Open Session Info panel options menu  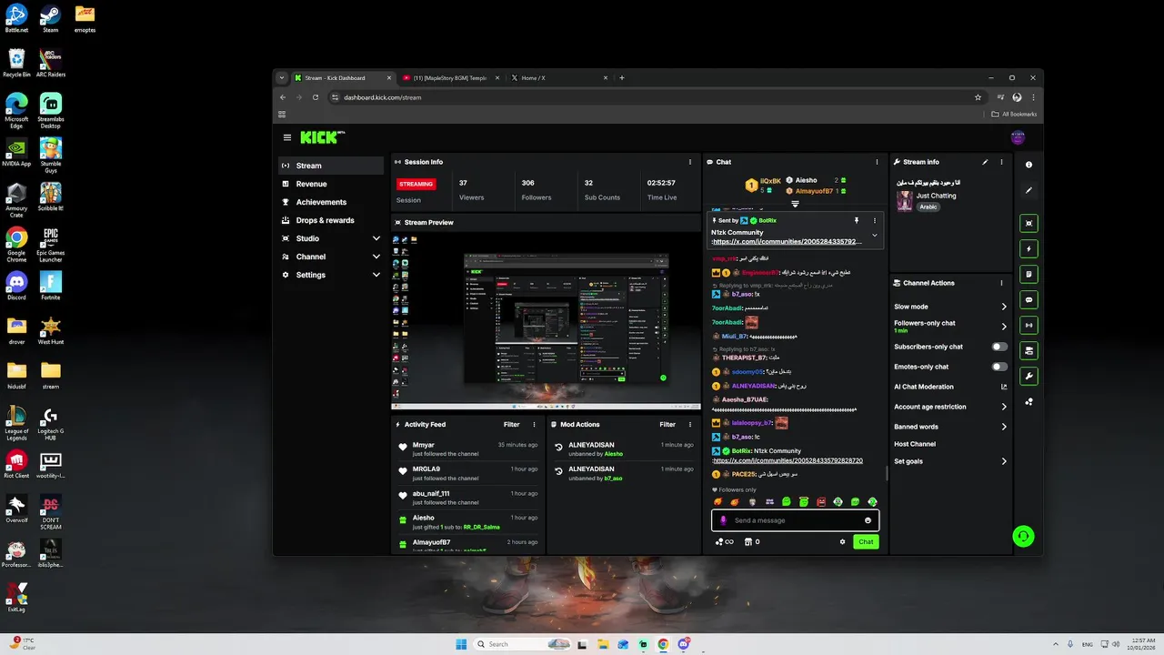click(x=691, y=162)
